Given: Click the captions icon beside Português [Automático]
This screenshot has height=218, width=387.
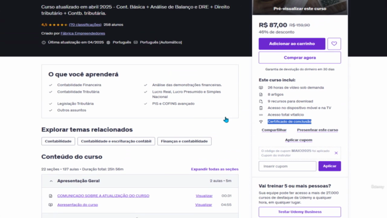Looking at the screenshot, I should (135, 42).
